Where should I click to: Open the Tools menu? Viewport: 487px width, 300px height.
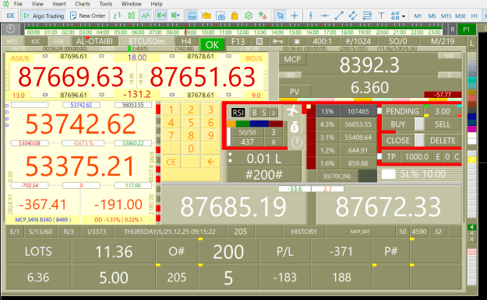(x=106, y=4)
